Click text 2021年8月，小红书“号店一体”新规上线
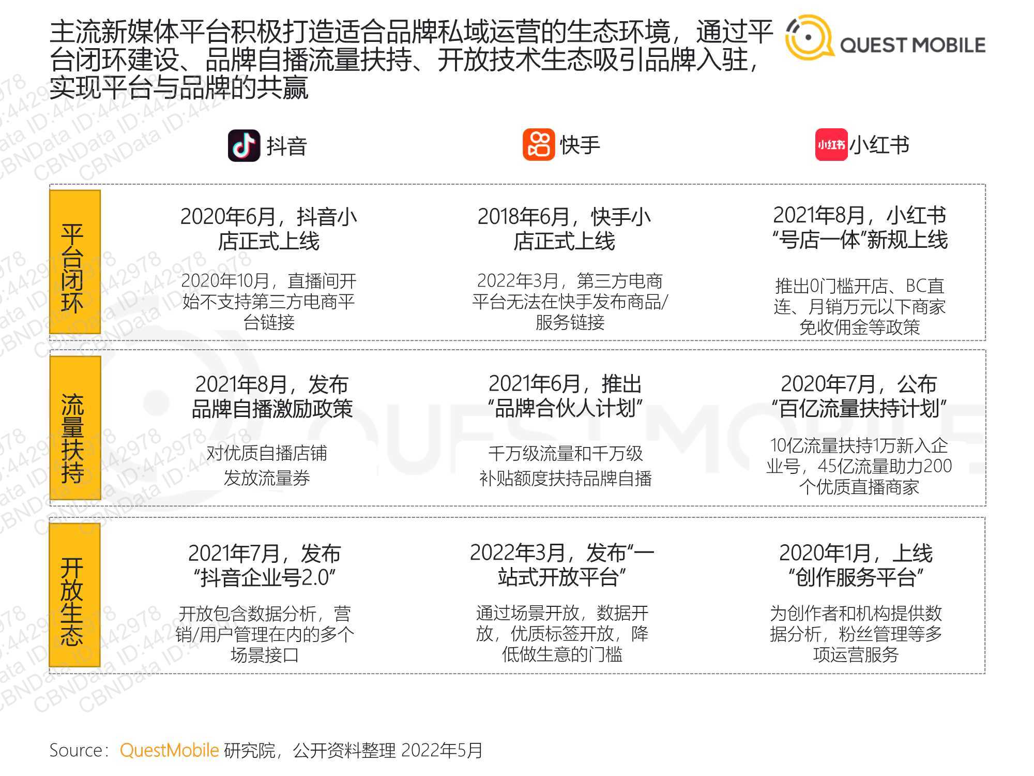1034x776 pixels. pos(860,228)
